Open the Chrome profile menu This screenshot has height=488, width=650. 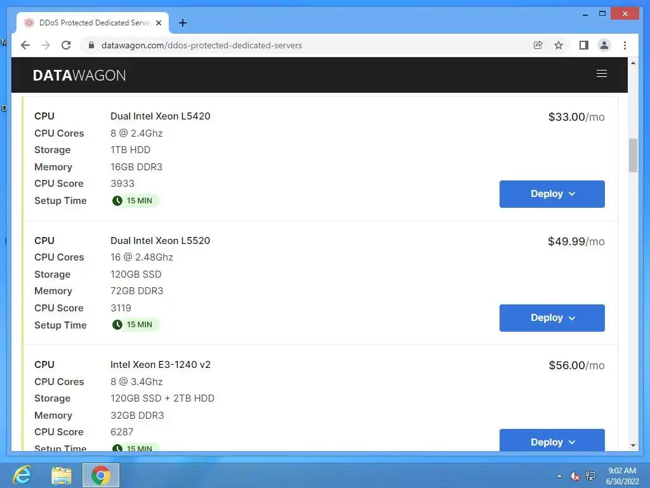point(604,45)
